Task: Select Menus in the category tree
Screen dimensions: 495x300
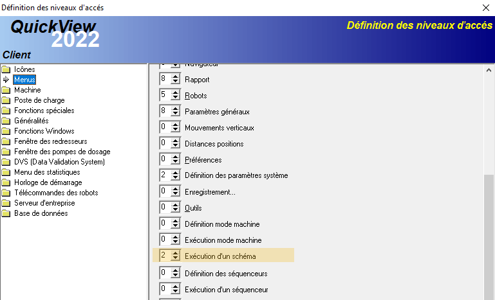Action: coord(24,80)
